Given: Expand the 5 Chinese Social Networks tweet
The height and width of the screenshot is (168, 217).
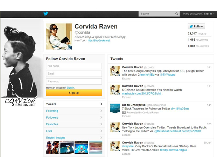Looking at the screenshot, I should coord(126,98).
